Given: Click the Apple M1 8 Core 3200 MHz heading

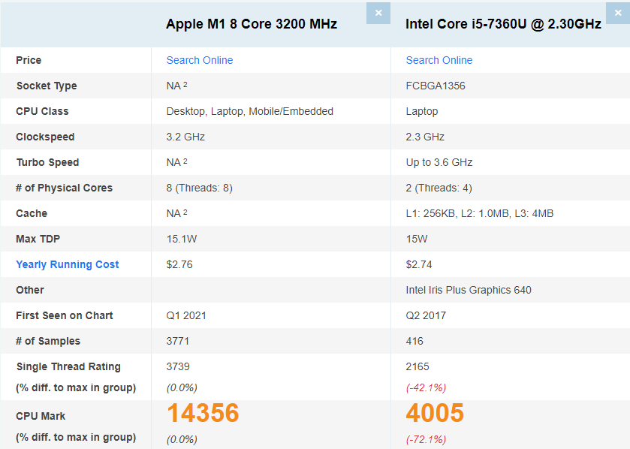Looking at the screenshot, I should [252, 24].
